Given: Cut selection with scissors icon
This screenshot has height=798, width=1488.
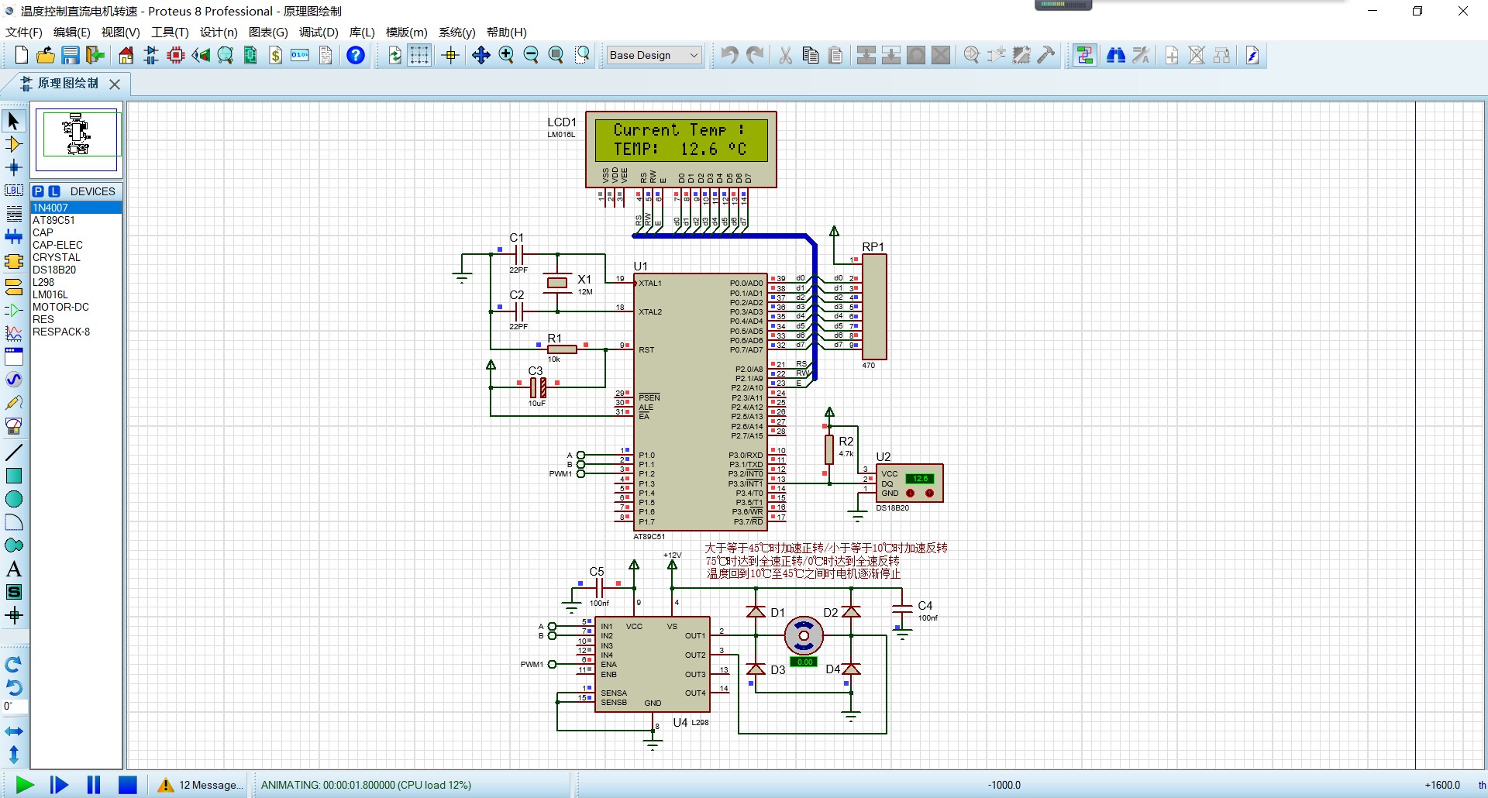Looking at the screenshot, I should 786,55.
